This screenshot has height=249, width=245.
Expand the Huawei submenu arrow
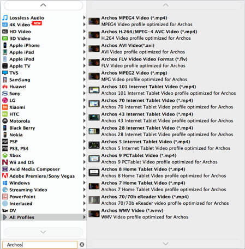tap(84, 87)
